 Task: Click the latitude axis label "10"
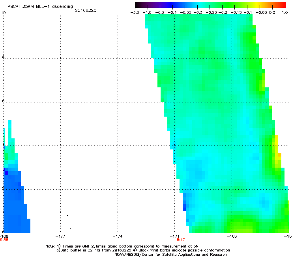[x=4, y=13]
